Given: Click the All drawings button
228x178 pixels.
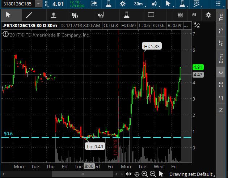Looking at the screenshot, I should (194, 15).
